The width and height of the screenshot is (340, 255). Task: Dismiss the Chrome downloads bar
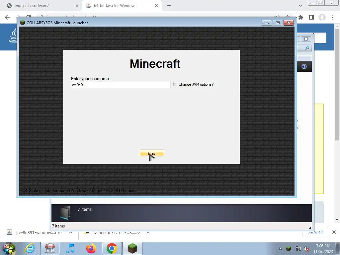click(x=334, y=232)
